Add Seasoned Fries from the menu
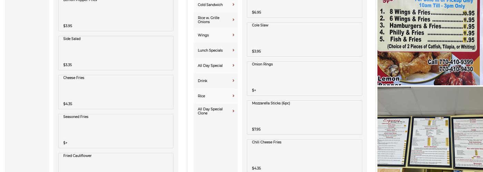Image resolution: width=483 pixels, height=172 pixels. coord(116,131)
